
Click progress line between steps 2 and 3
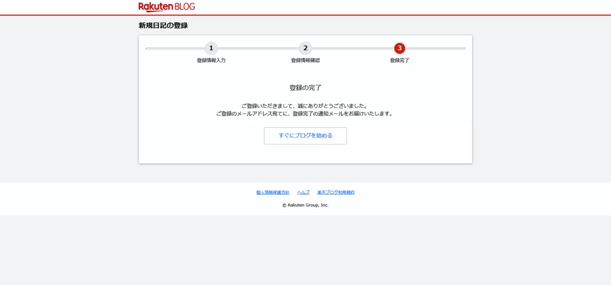pos(352,48)
